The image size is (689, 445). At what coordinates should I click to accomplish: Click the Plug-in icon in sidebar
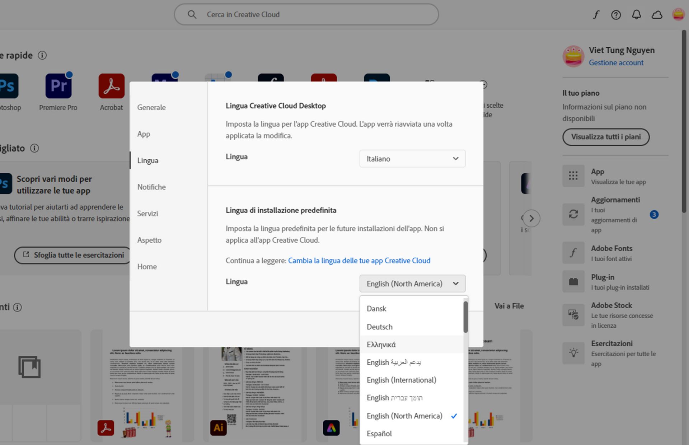pos(573,282)
